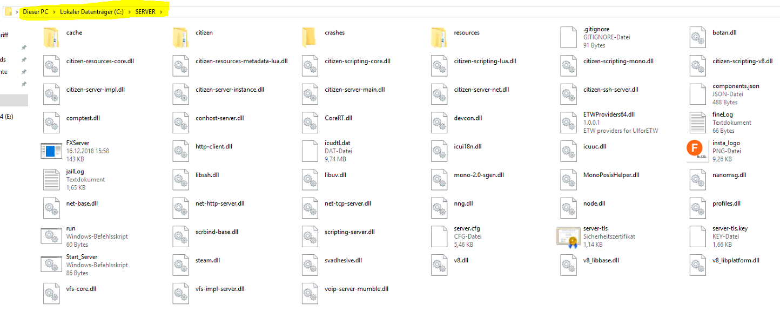780x312 pixels.
Task: Select mono-2.0-sgen.dll file name
Action: 479,175
